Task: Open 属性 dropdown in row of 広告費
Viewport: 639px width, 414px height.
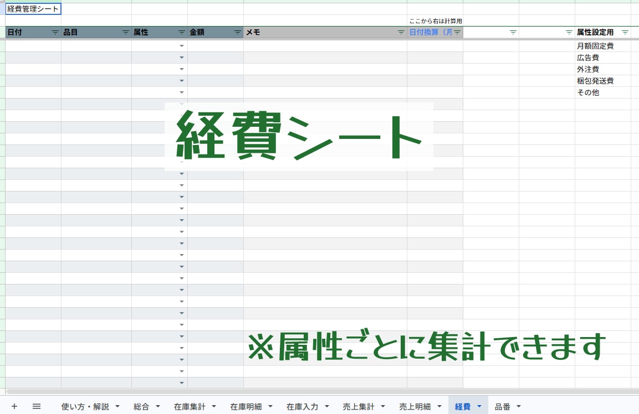Action: [x=182, y=58]
